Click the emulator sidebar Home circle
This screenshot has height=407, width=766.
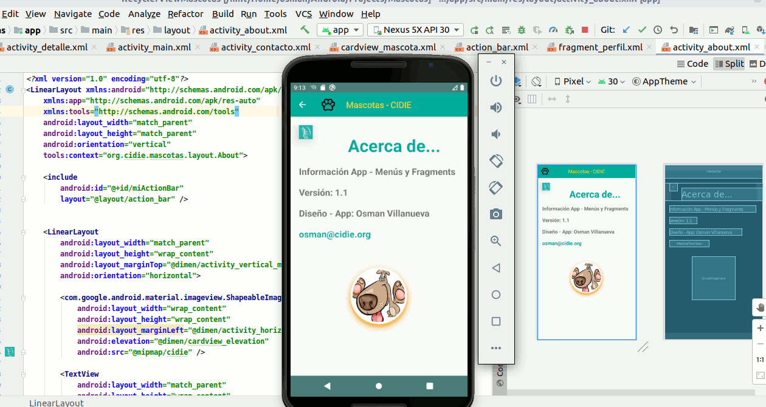496,295
